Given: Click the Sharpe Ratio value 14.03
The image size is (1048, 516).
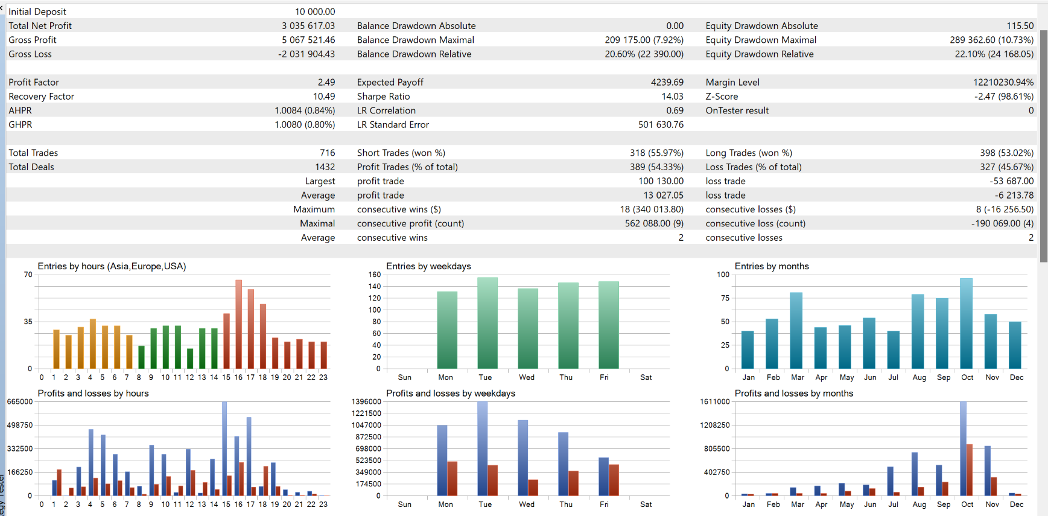Looking at the screenshot, I should click(x=672, y=97).
